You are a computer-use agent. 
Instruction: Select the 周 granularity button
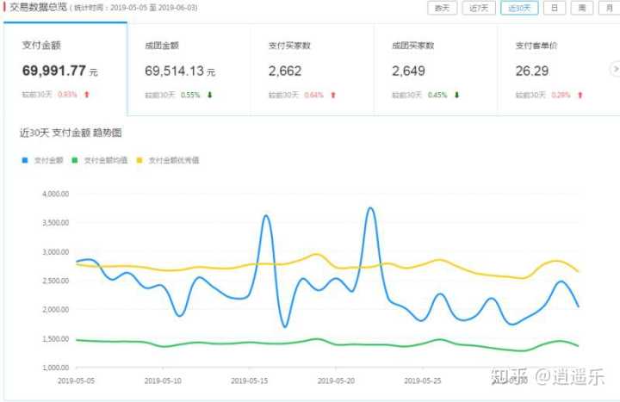pyautogui.click(x=582, y=8)
